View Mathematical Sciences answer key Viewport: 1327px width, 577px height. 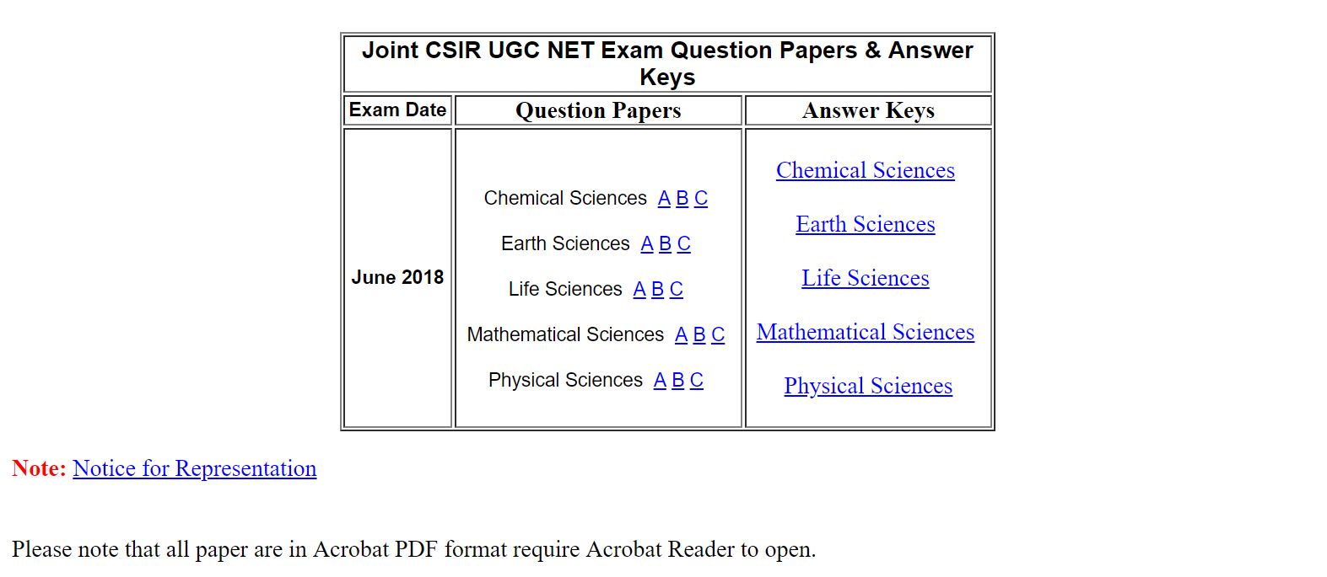click(x=866, y=332)
